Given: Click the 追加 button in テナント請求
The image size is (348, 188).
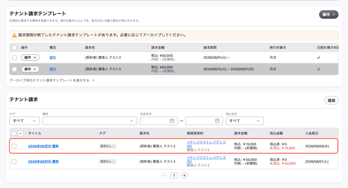Looking at the screenshot, I should [x=331, y=100].
